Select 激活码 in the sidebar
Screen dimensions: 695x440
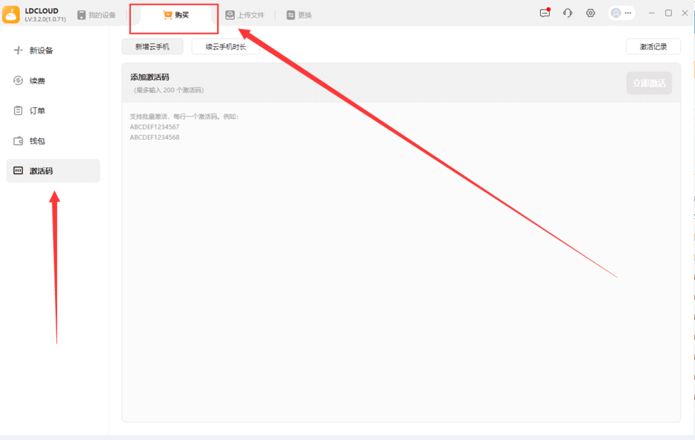click(53, 171)
